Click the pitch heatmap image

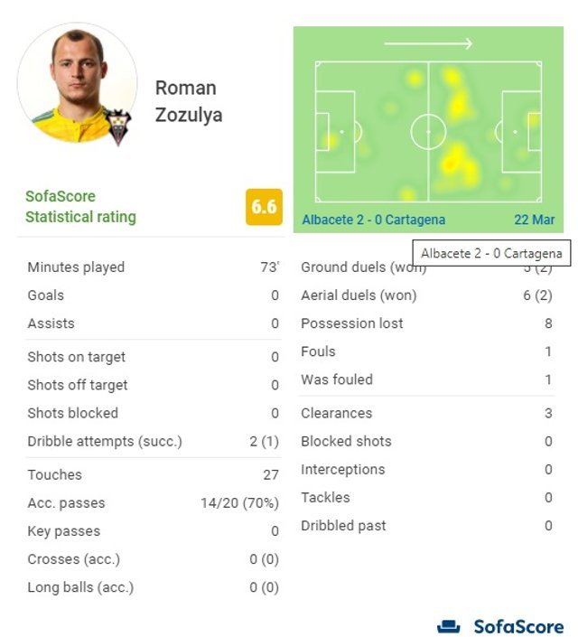[x=428, y=131]
